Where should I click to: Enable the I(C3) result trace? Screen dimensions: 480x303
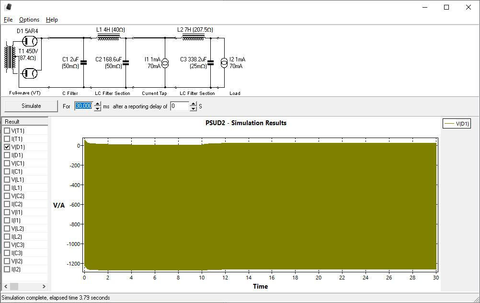click(x=7, y=253)
